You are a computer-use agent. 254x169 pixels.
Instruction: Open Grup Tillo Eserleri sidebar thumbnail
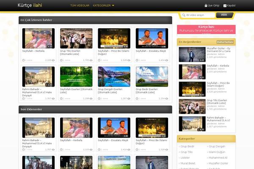click(192, 106)
